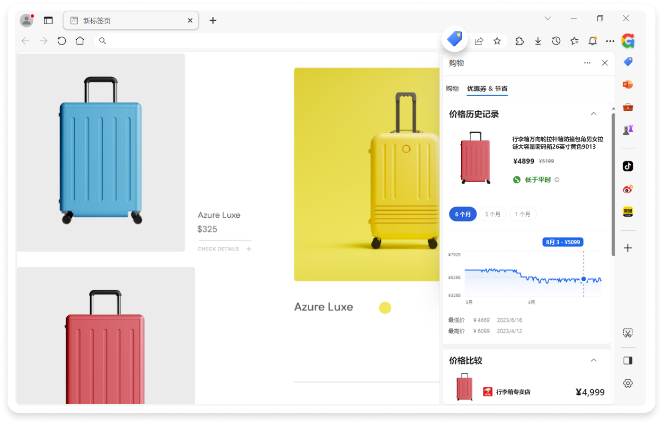Open Weibo from the sidebar
This screenshot has width=663, height=427.
[627, 189]
